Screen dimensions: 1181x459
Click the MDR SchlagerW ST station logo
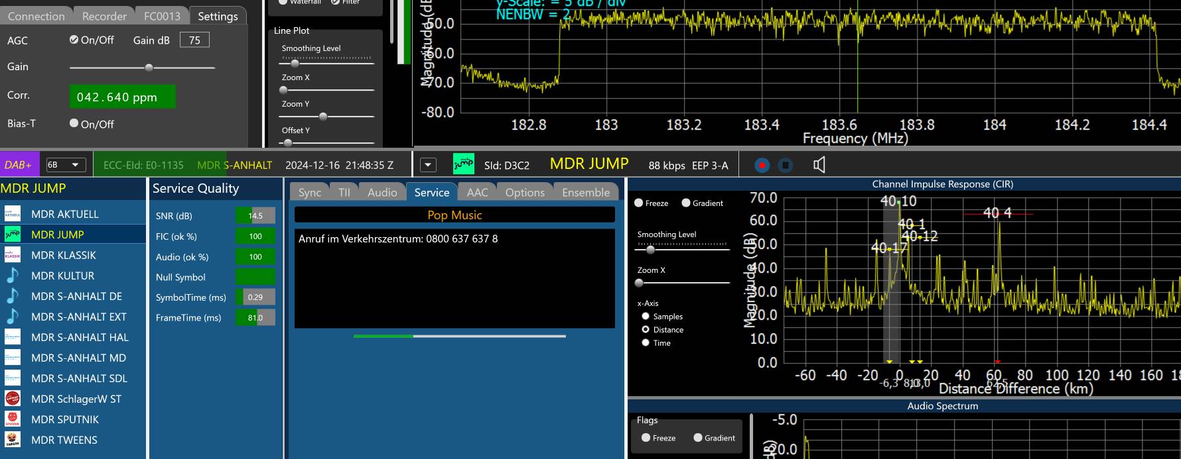[13, 399]
